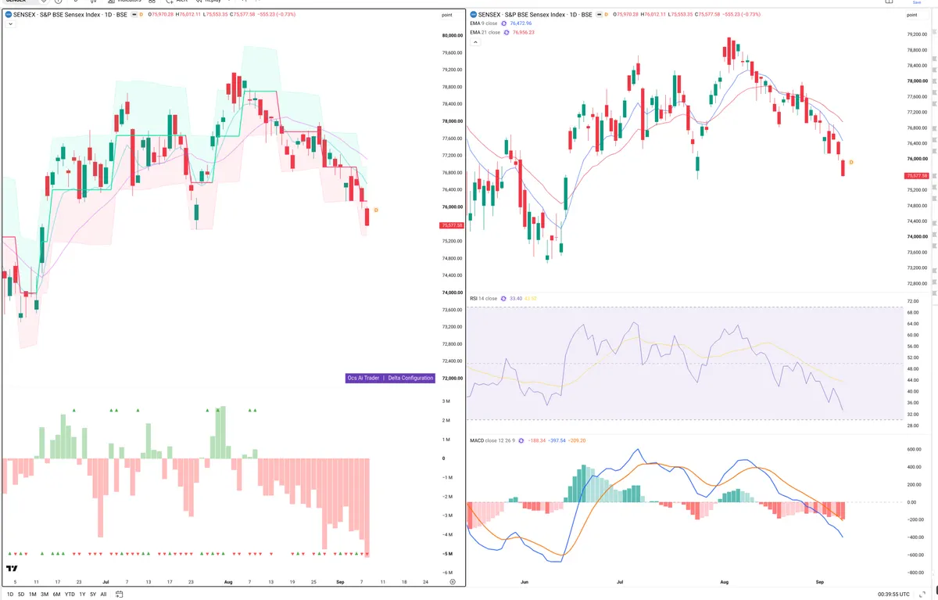
Task: Select 3M time range
Action: click(45, 594)
